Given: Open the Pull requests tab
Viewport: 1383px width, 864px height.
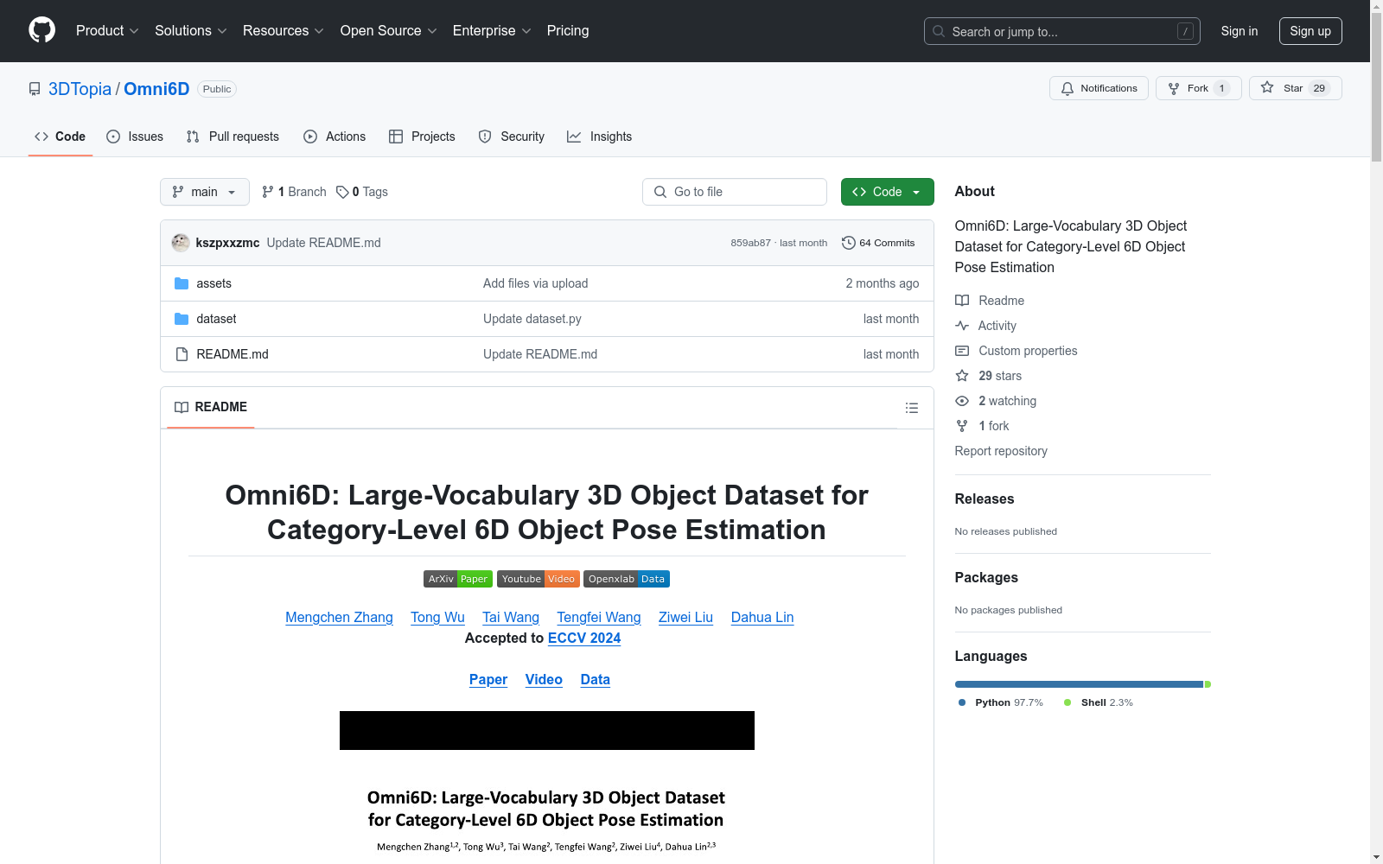Looking at the screenshot, I should point(233,137).
